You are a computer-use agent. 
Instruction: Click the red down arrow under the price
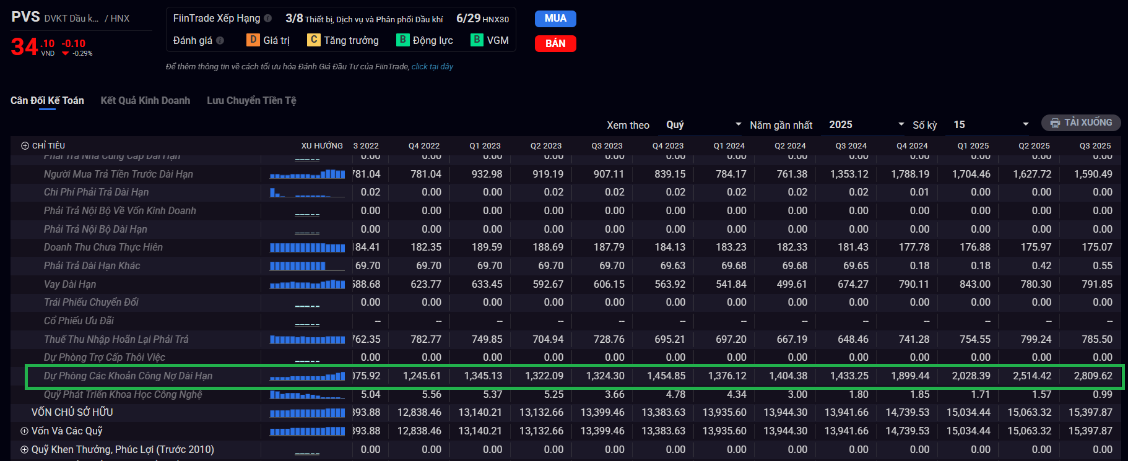66,54
